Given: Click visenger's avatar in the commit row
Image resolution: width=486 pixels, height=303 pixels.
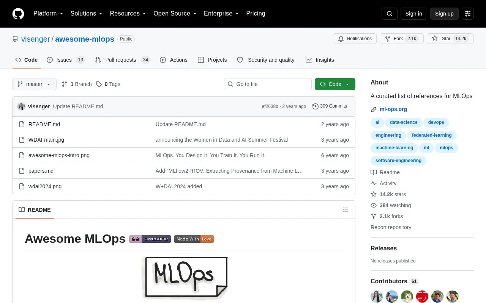Looking at the screenshot, I should click(x=21, y=106).
